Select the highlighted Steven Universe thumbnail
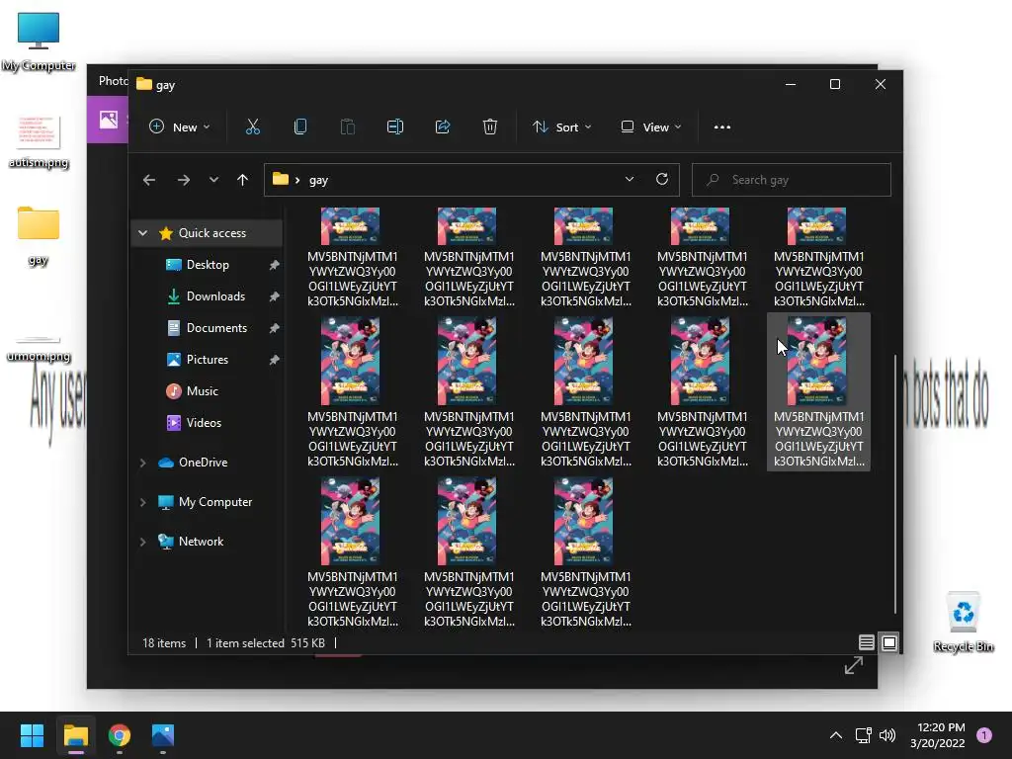 click(818, 392)
